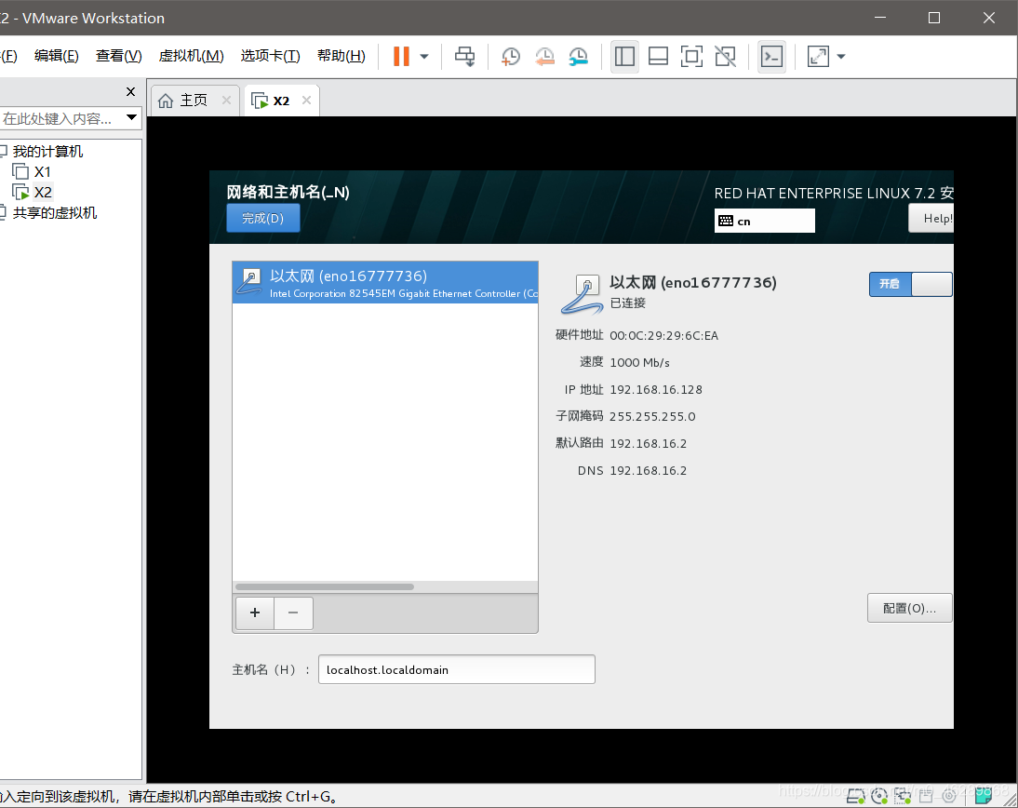Click the Help! button in installer
The image size is (1018, 808).
click(931, 218)
